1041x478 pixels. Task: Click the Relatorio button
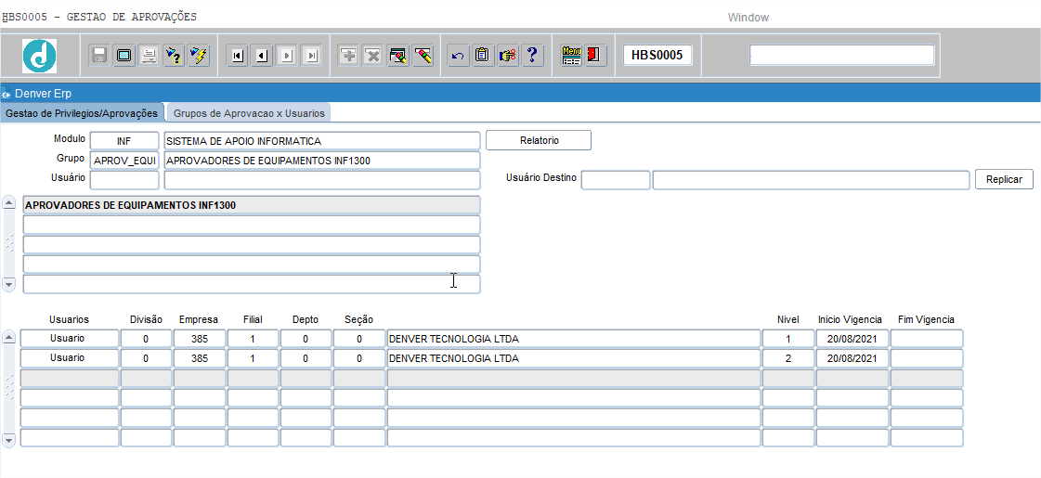tap(539, 141)
